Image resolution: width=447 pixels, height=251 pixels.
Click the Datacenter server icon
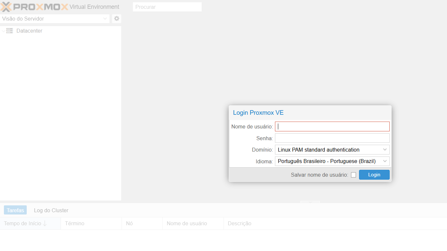click(x=9, y=31)
